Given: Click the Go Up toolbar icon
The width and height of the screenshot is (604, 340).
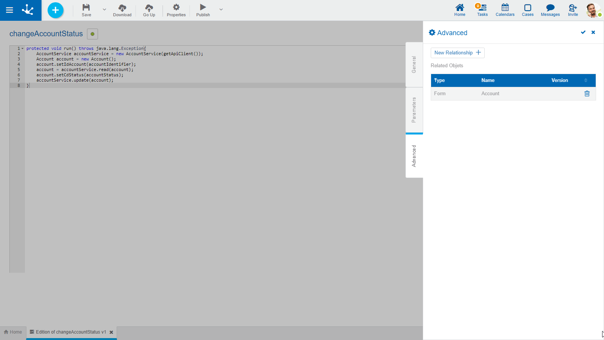Looking at the screenshot, I should click(149, 8).
